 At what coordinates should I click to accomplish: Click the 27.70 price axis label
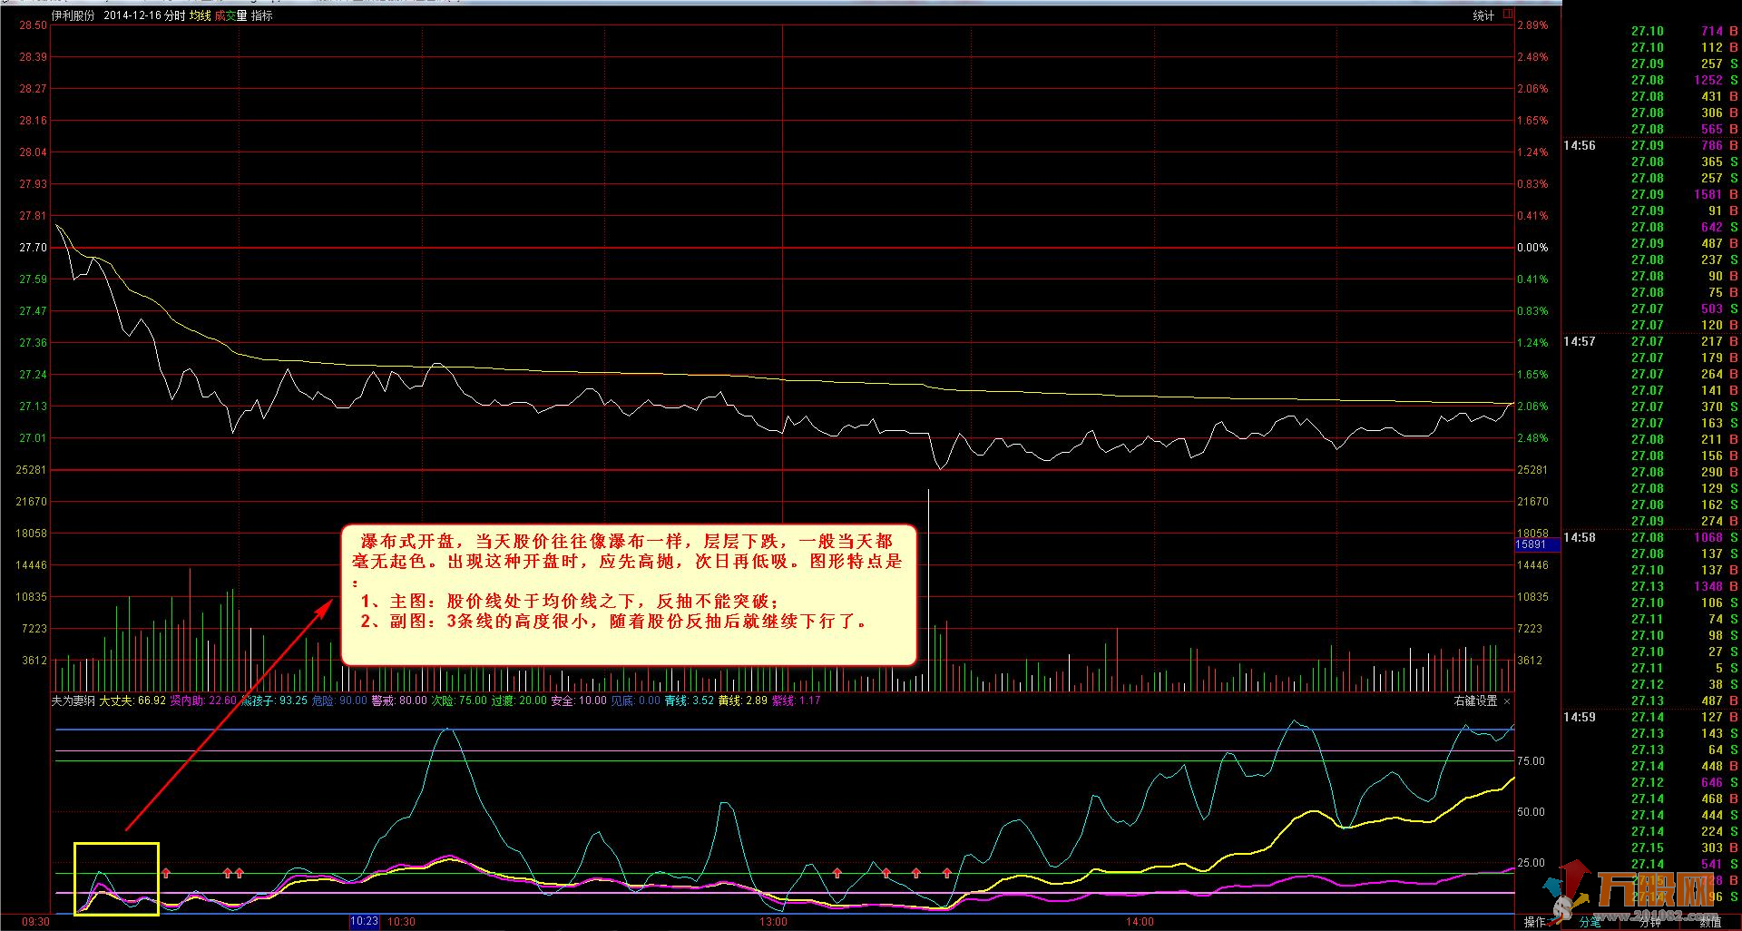pos(34,248)
